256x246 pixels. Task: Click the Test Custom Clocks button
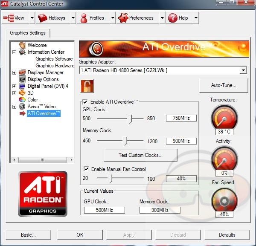(x=140, y=155)
